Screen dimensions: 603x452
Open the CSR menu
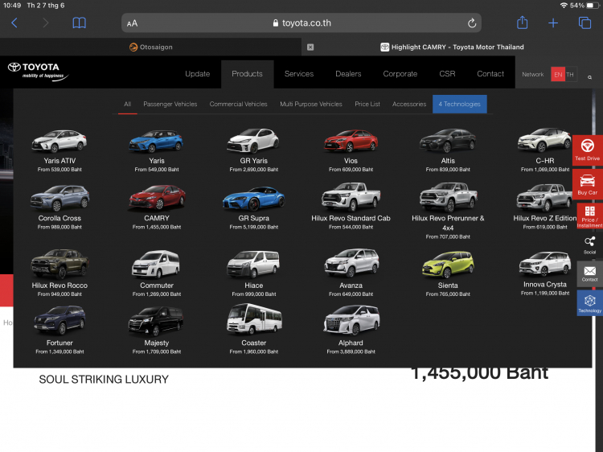(447, 73)
